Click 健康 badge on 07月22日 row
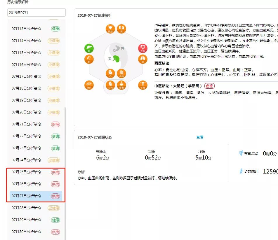 (x=55, y=136)
